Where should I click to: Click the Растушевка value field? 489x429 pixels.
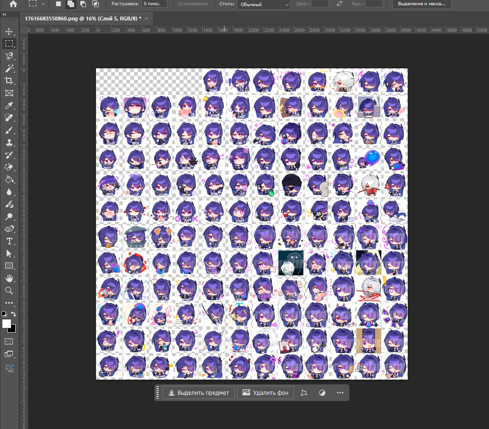click(154, 4)
